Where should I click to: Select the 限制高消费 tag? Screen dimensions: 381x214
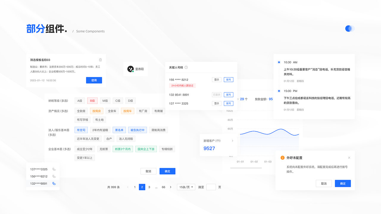(x=159, y=130)
